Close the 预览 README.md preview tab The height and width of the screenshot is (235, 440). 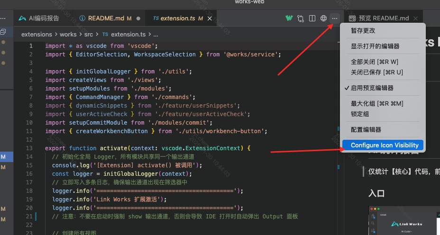(x=416, y=18)
